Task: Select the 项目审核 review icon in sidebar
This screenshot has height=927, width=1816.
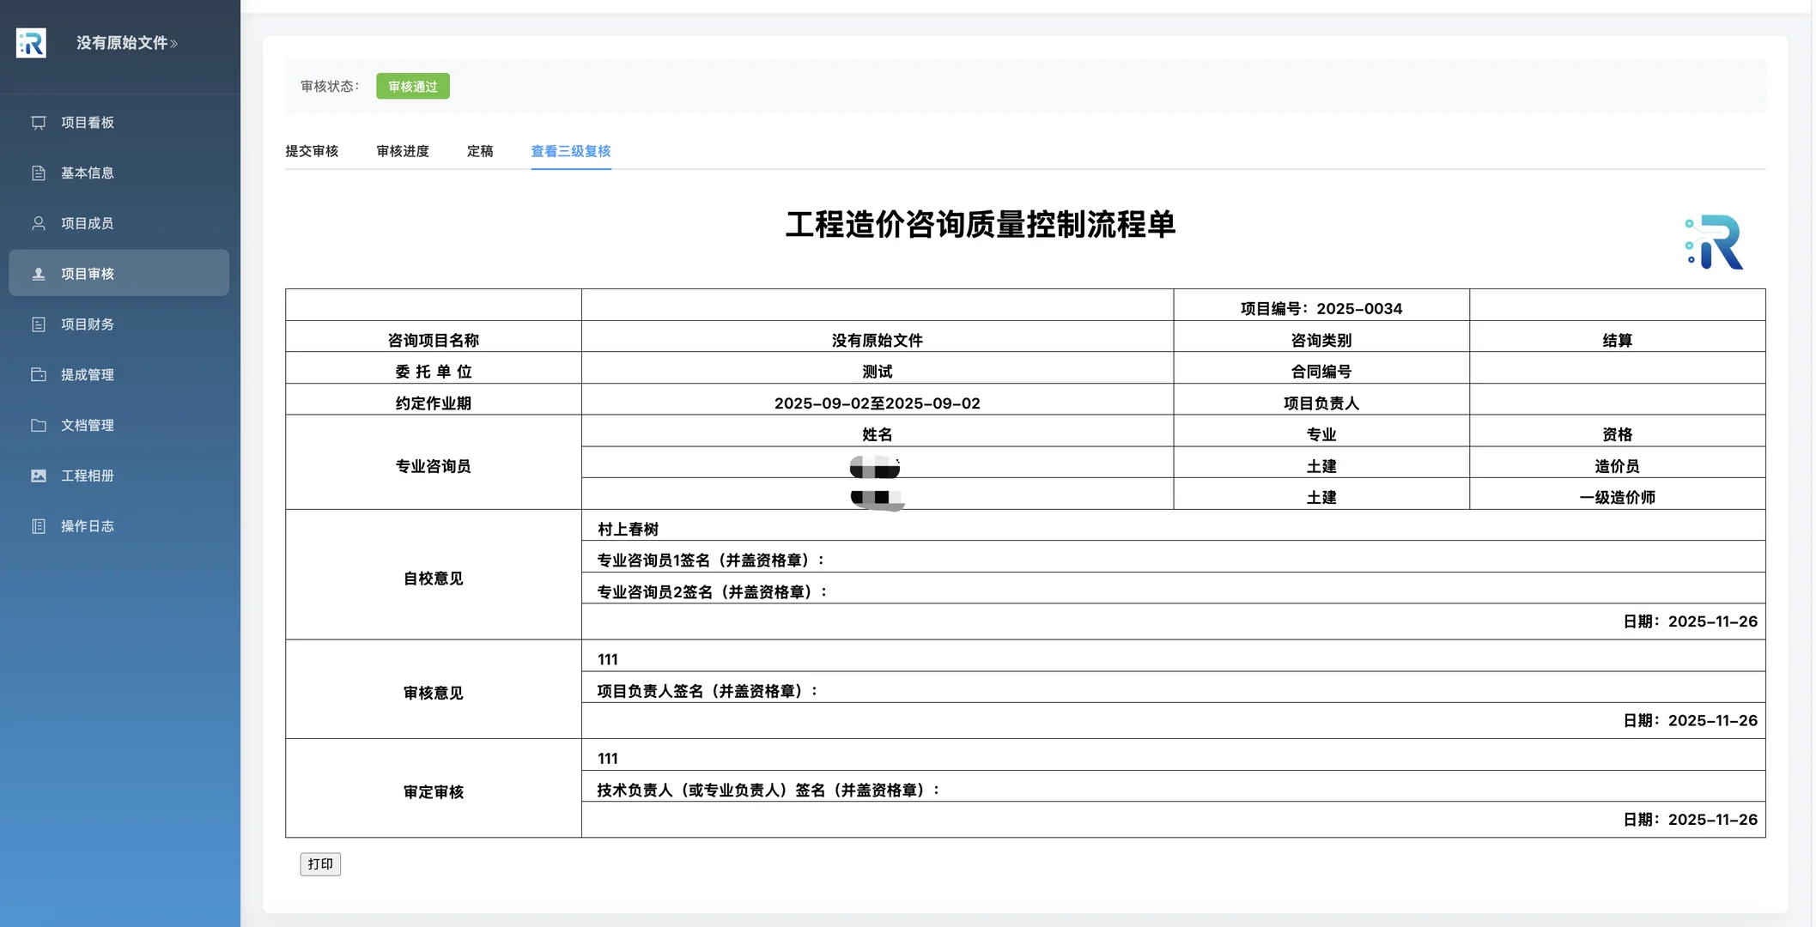Action: (x=37, y=273)
